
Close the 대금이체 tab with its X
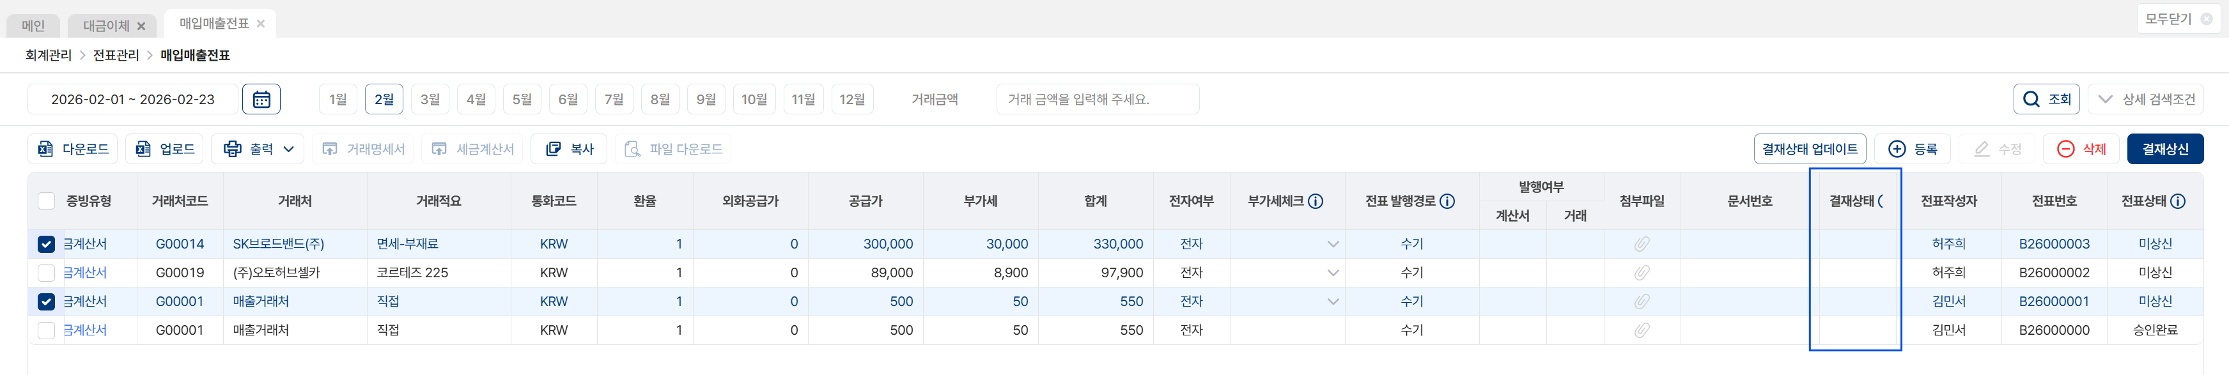pos(141,27)
